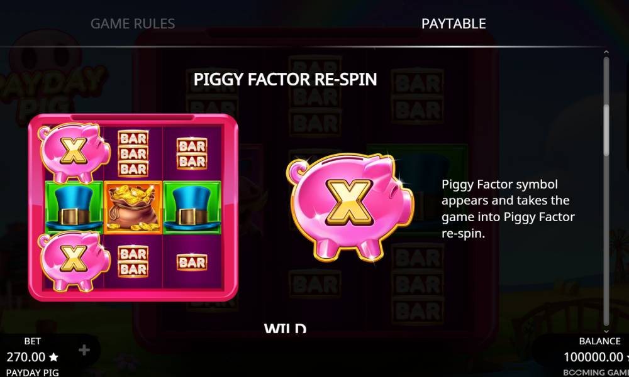This screenshot has width=629, height=377.
Task: Click the star icon beside bet amount
Action: click(53, 357)
